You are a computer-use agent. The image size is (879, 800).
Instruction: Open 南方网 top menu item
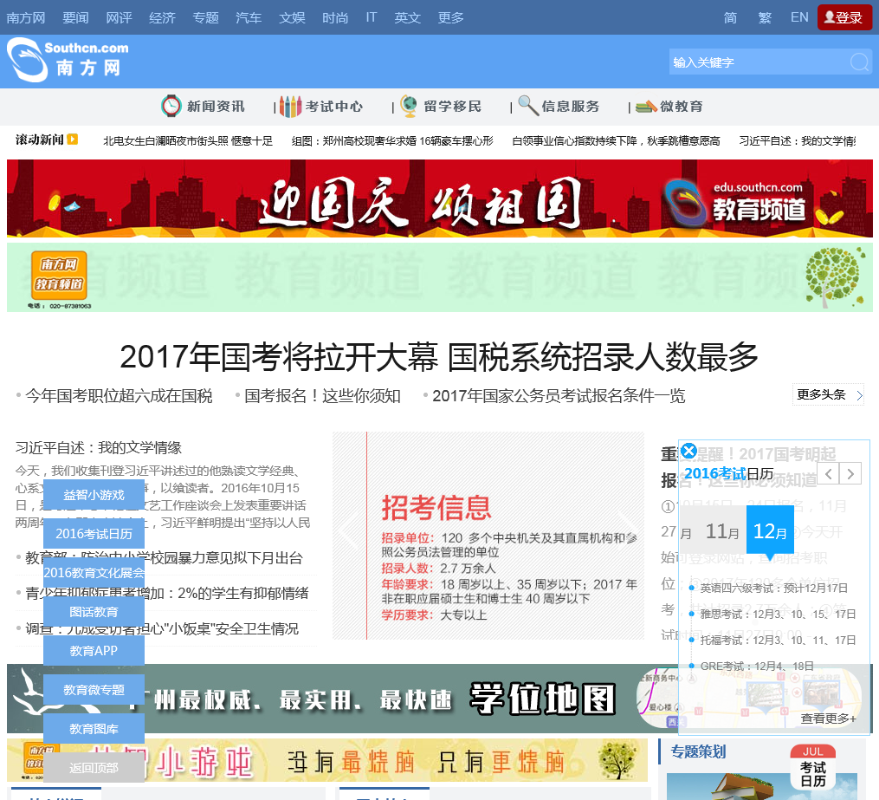(26, 17)
